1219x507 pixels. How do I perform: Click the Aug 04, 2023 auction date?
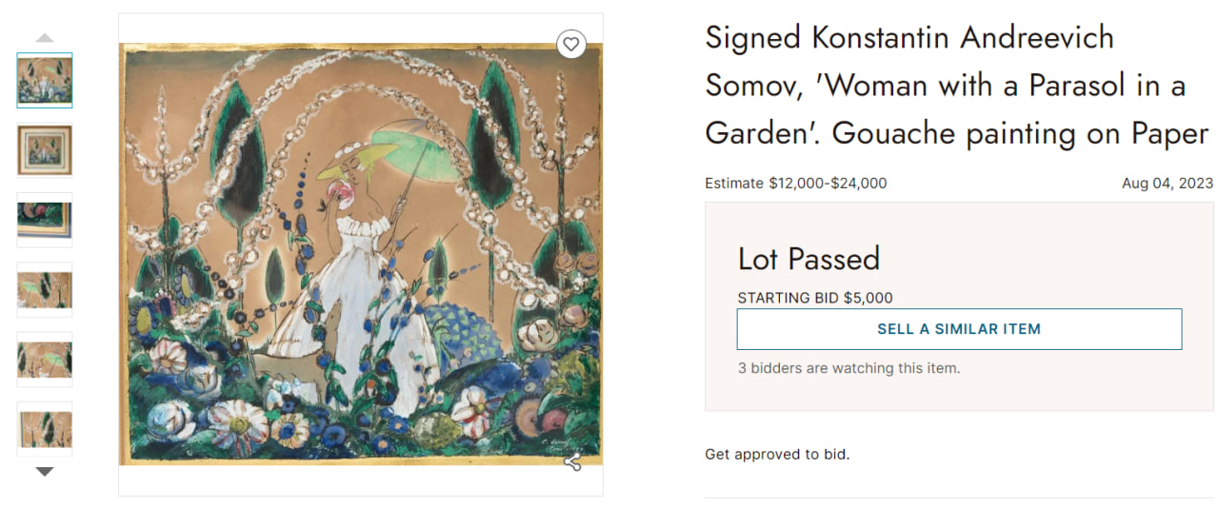(x=1168, y=184)
